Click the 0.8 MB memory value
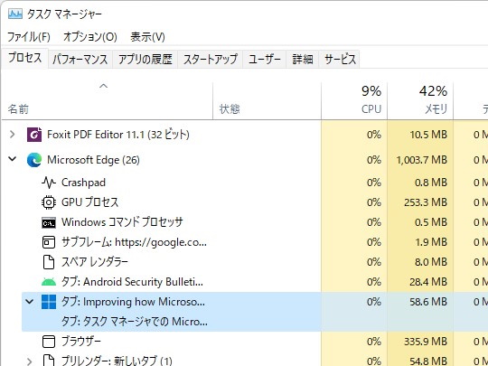This screenshot has height=366, width=488. pos(431,183)
